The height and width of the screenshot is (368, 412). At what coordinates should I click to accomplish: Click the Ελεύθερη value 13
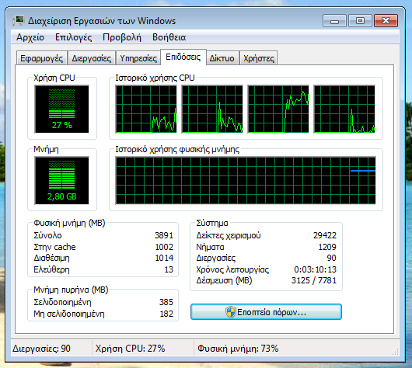[169, 269]
